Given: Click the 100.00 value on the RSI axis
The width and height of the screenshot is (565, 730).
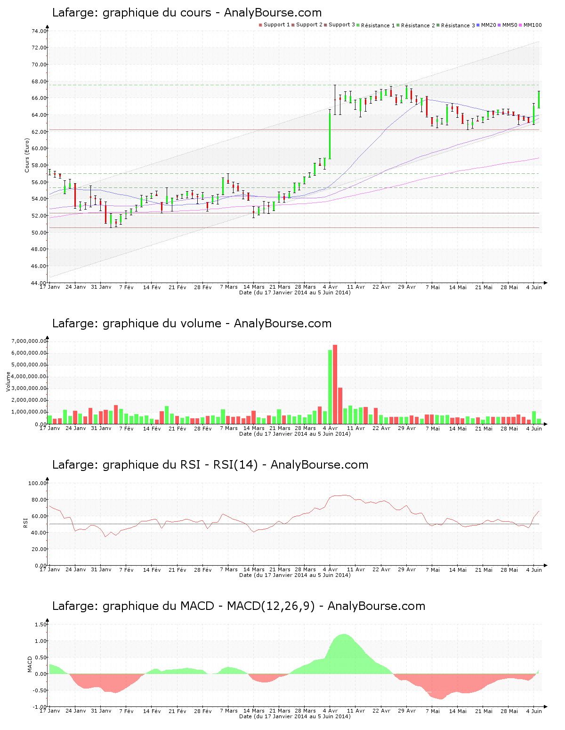Looking at the screenshot, I should 38,483.
